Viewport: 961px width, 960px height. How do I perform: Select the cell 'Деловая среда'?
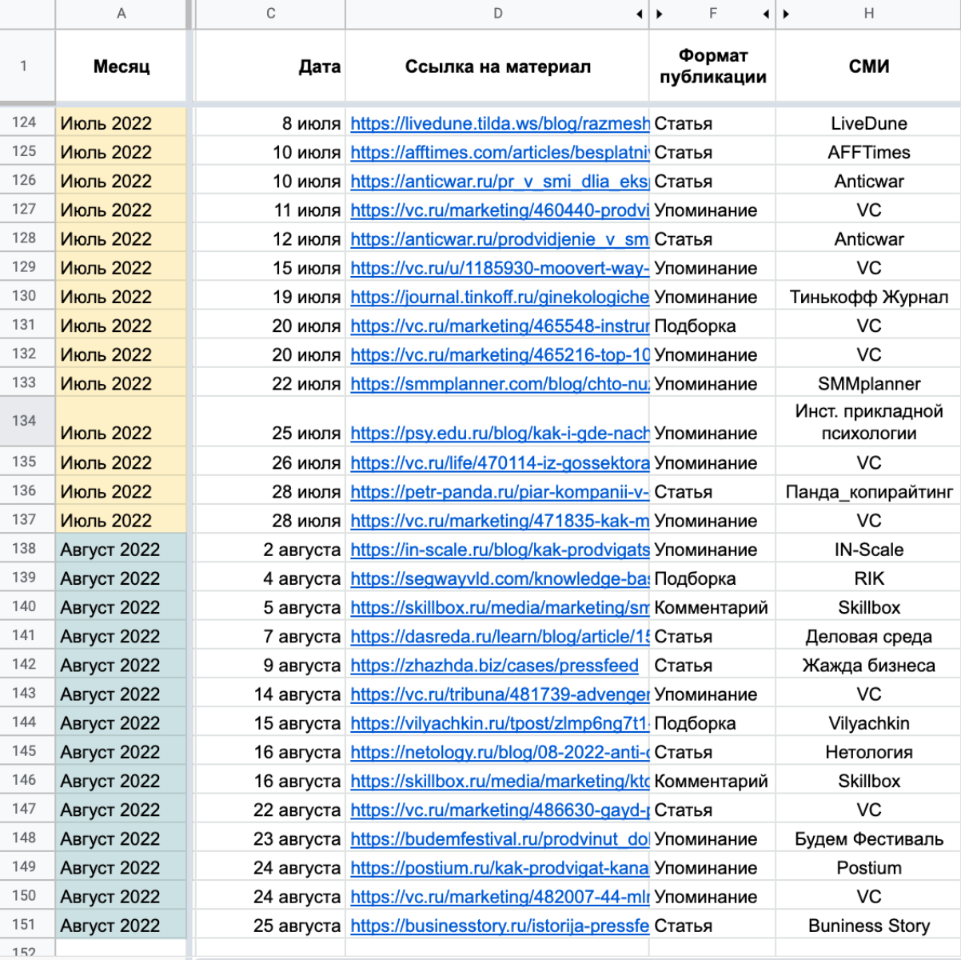pos(869,637)
